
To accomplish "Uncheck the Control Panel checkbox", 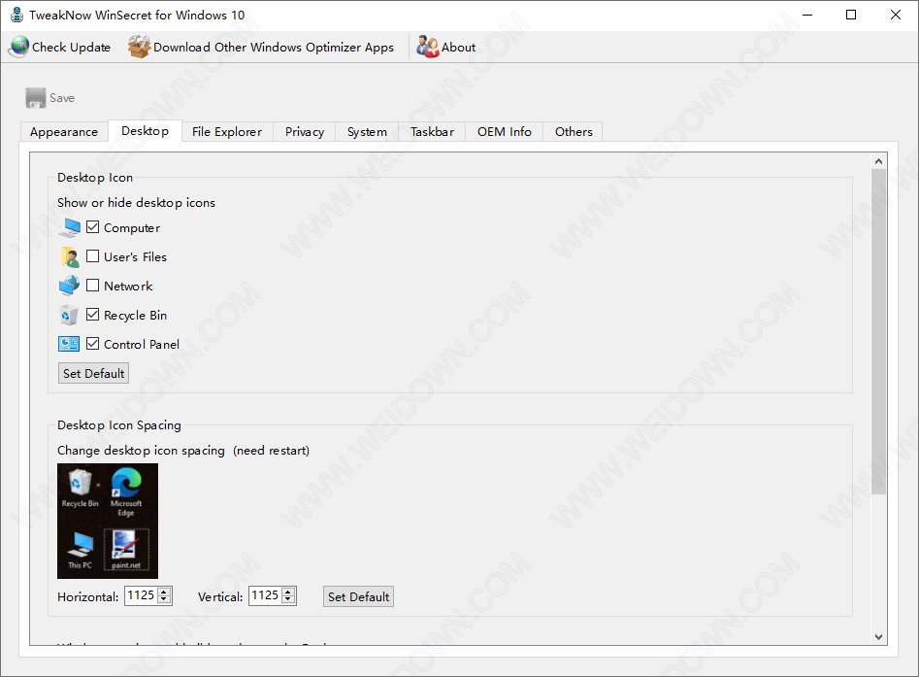I will (x=92, y=344).
